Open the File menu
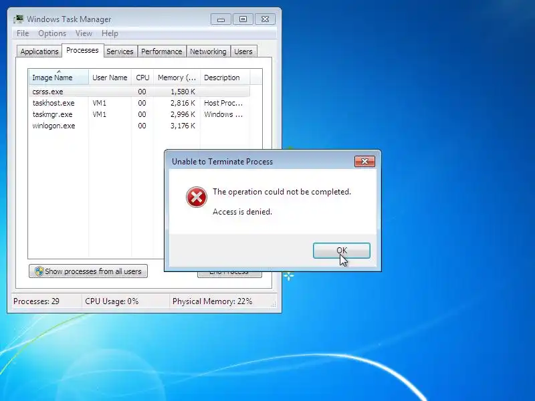Viewport: 535px width, 401px height. [23, 33]
